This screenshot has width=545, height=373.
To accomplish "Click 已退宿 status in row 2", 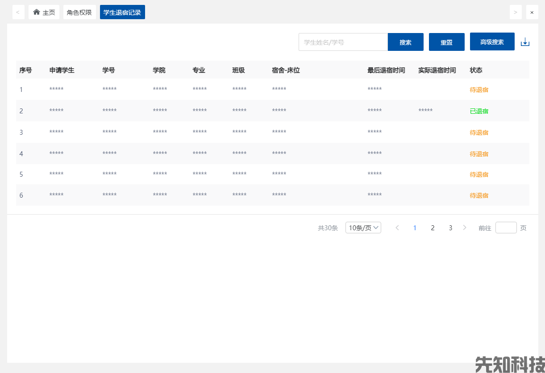I will point(479,111).
